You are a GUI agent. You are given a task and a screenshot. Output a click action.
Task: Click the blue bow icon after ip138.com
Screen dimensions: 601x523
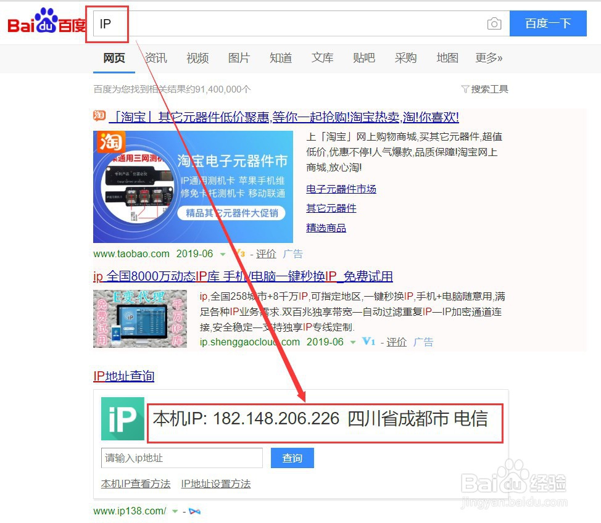point(195,511)
